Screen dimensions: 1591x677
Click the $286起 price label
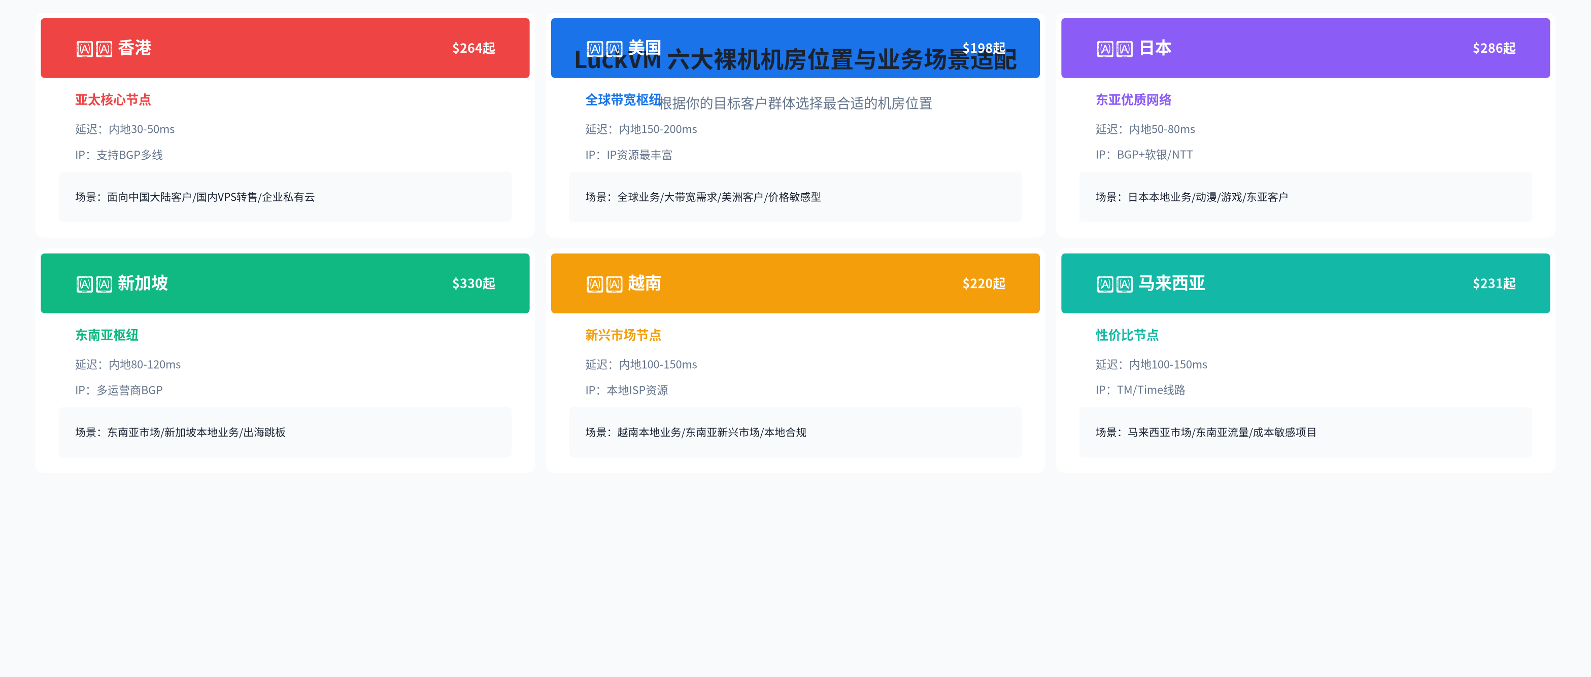point(1494,48)
